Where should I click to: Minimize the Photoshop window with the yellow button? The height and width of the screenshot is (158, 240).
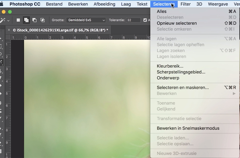click(3, 12)
